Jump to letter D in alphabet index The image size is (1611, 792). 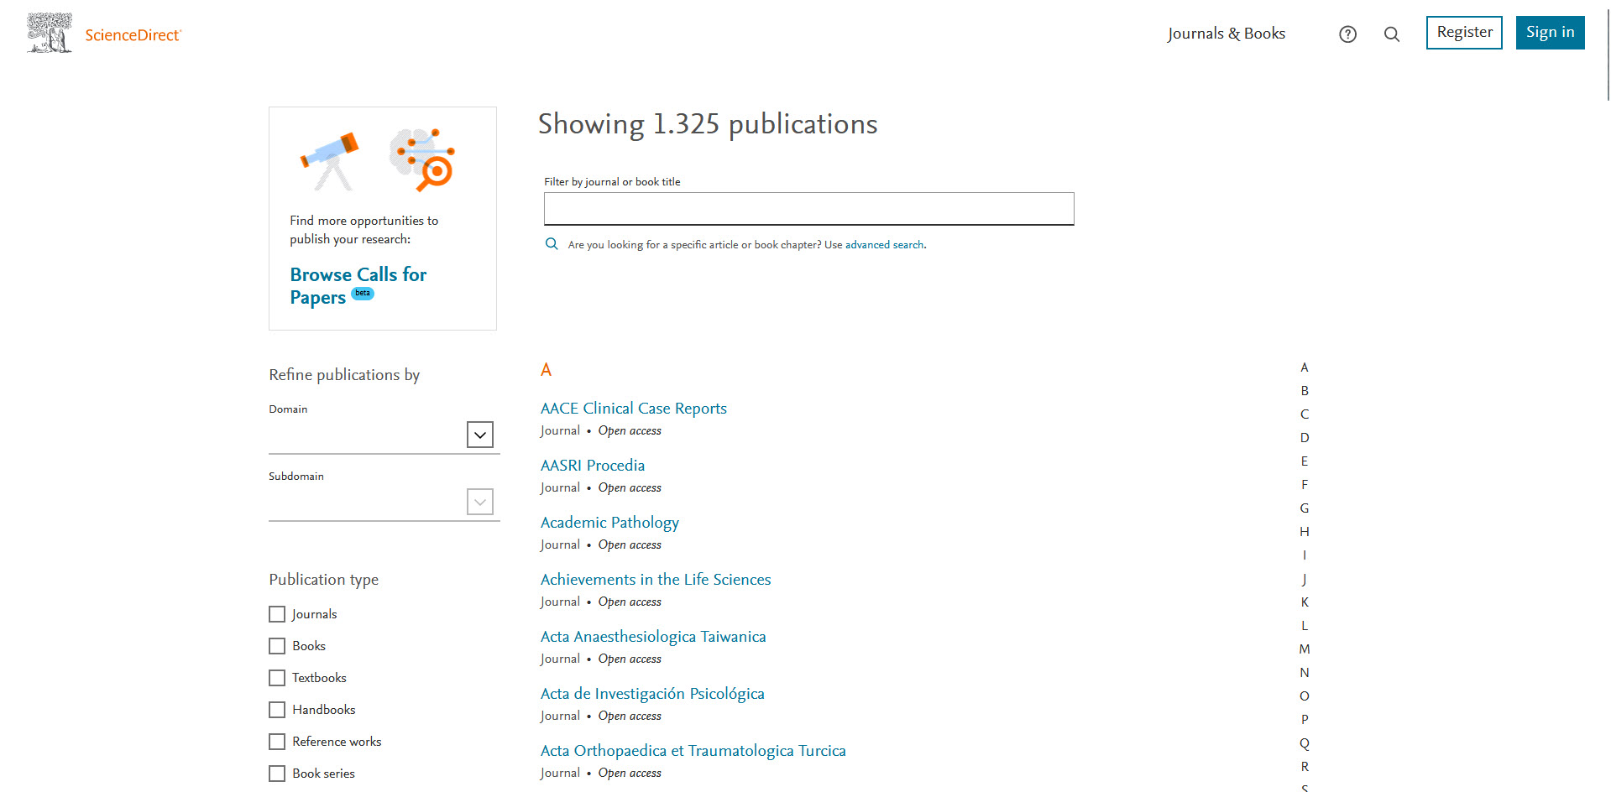(x=1304, y=438)
